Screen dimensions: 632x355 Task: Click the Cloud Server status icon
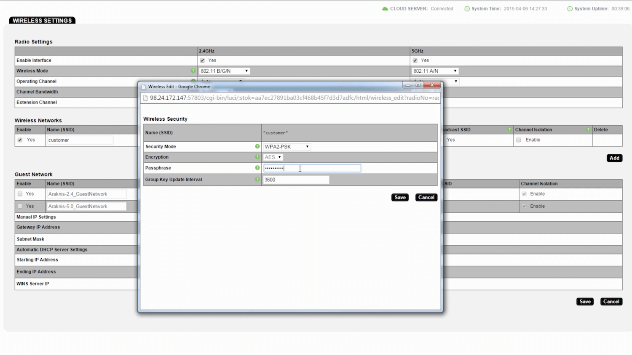coord(385,9)
